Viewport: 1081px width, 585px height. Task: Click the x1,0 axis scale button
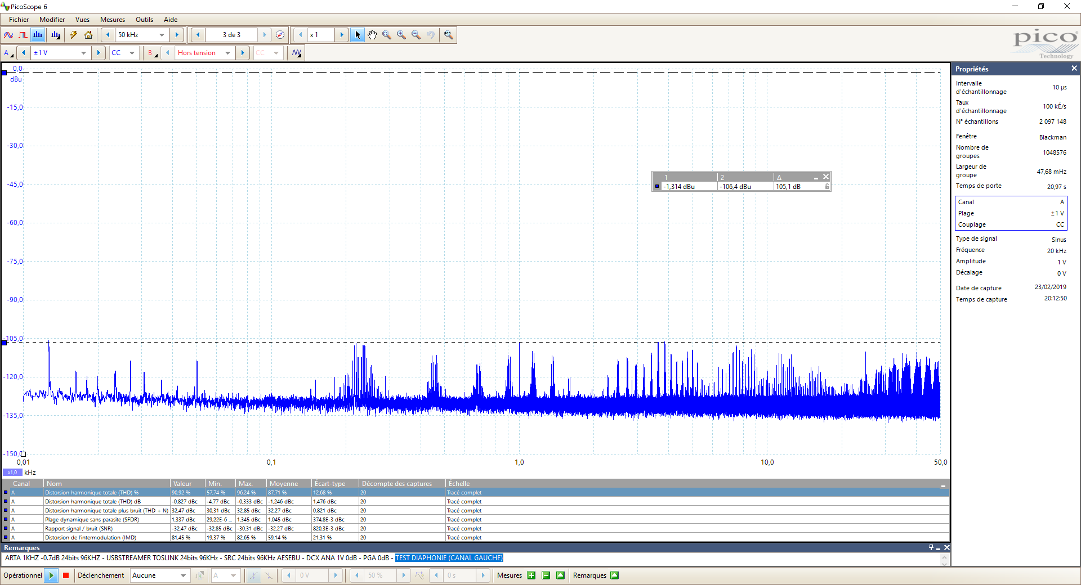[12, 472]
